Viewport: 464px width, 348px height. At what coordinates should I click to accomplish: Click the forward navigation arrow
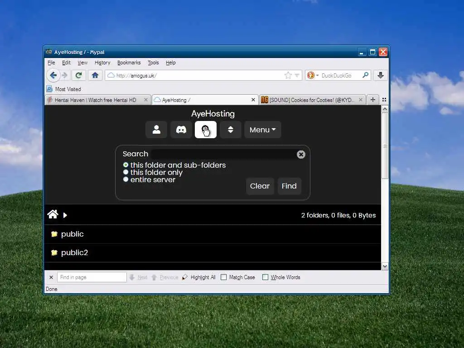click(x=65, y=75)
